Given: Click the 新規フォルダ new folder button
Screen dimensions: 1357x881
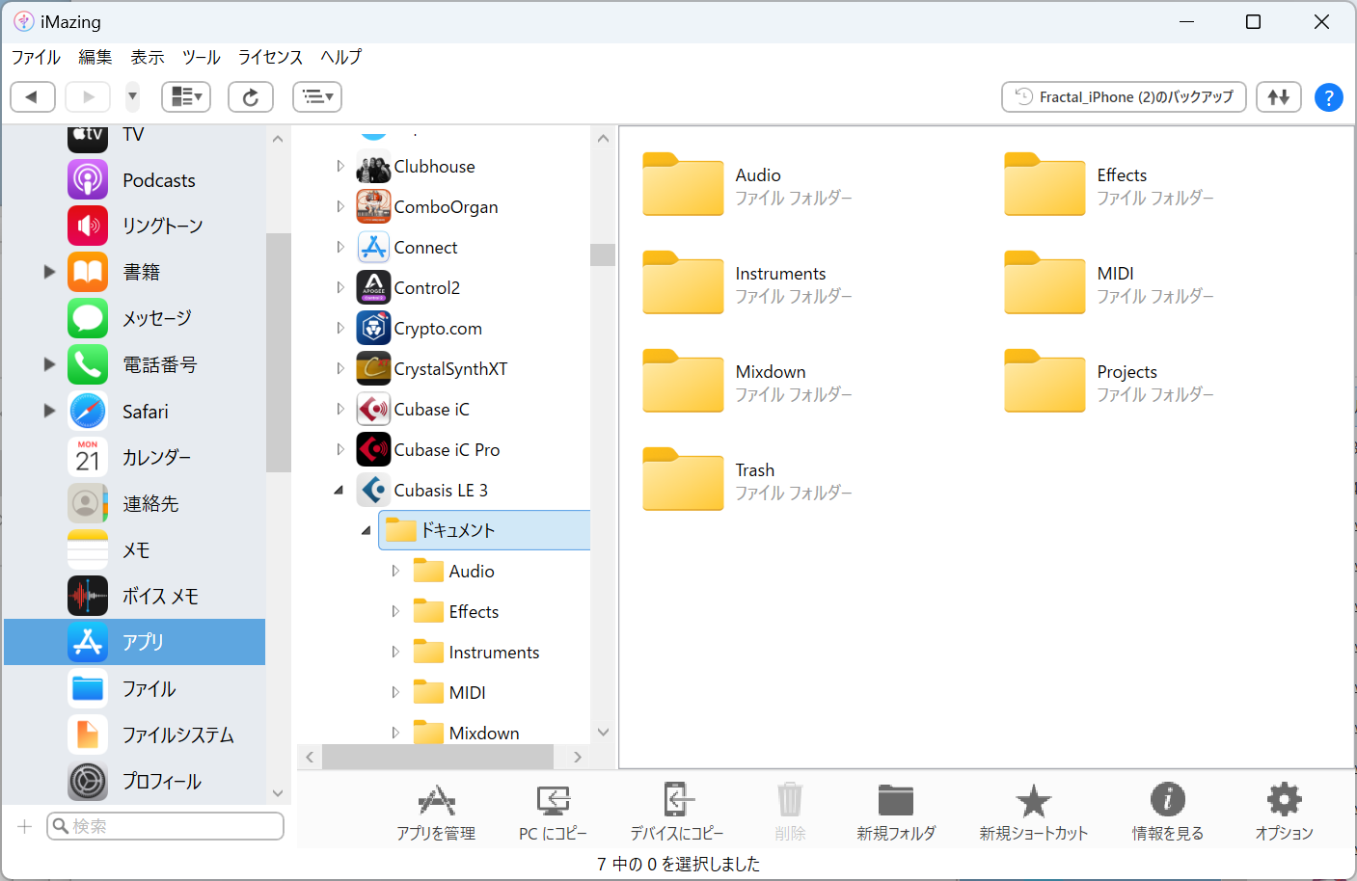Looking at the screenshot, I should (x=896, y=813).
